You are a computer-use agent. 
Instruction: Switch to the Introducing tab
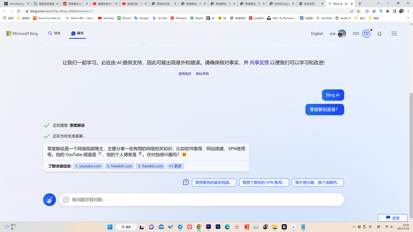(16, 4)
